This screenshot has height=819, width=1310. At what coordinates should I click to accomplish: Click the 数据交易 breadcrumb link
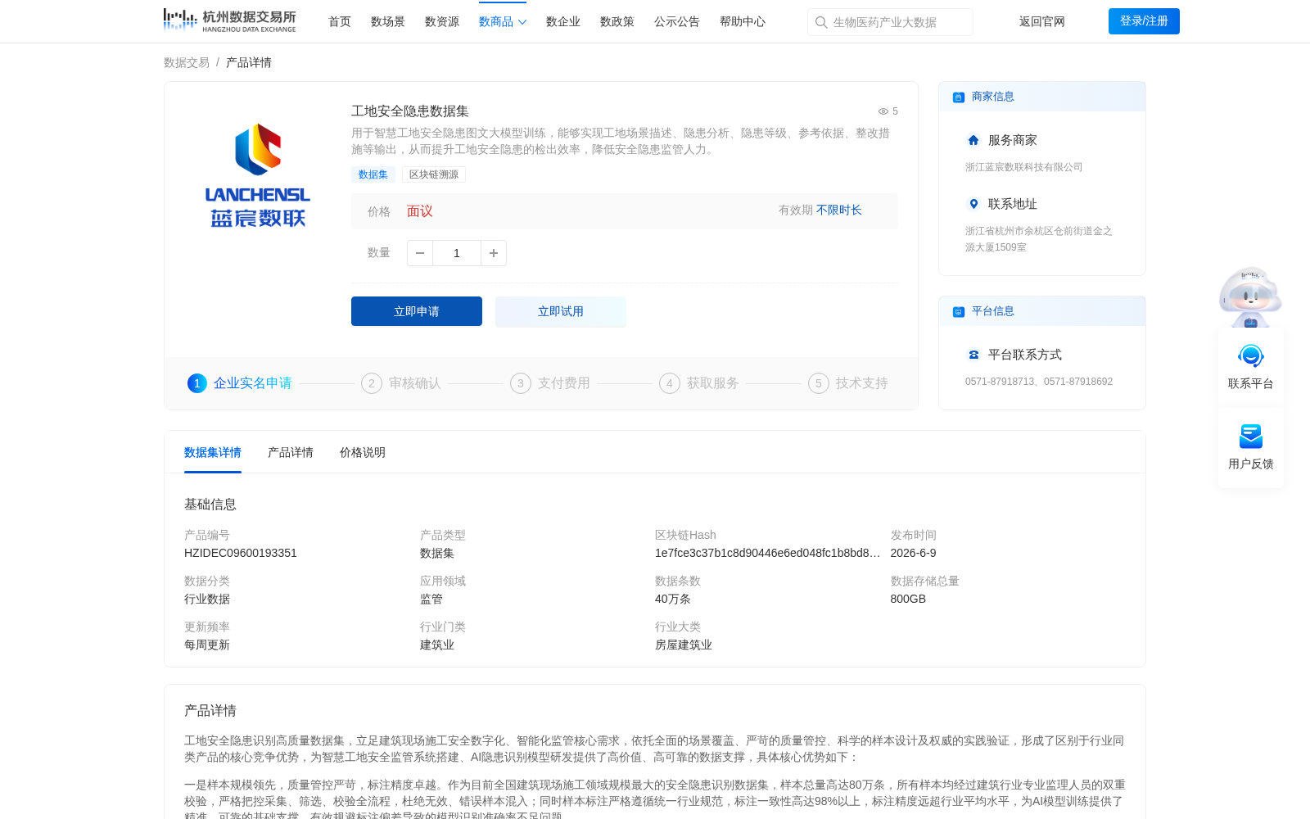click(x=187, y=62)
